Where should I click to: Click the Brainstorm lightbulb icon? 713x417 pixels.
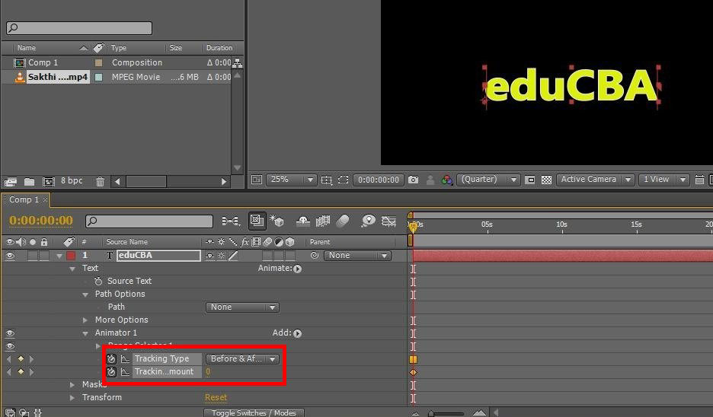(369, 221)
